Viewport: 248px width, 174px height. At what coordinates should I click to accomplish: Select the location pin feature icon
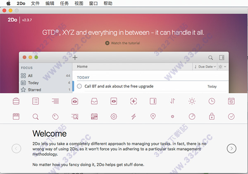point(153,116)
